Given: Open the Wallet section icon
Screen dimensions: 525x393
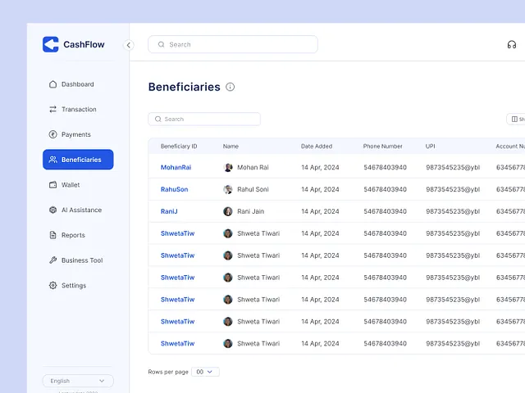Looking at the screenshot, I should pyautogui.click(x=53, y=185).
